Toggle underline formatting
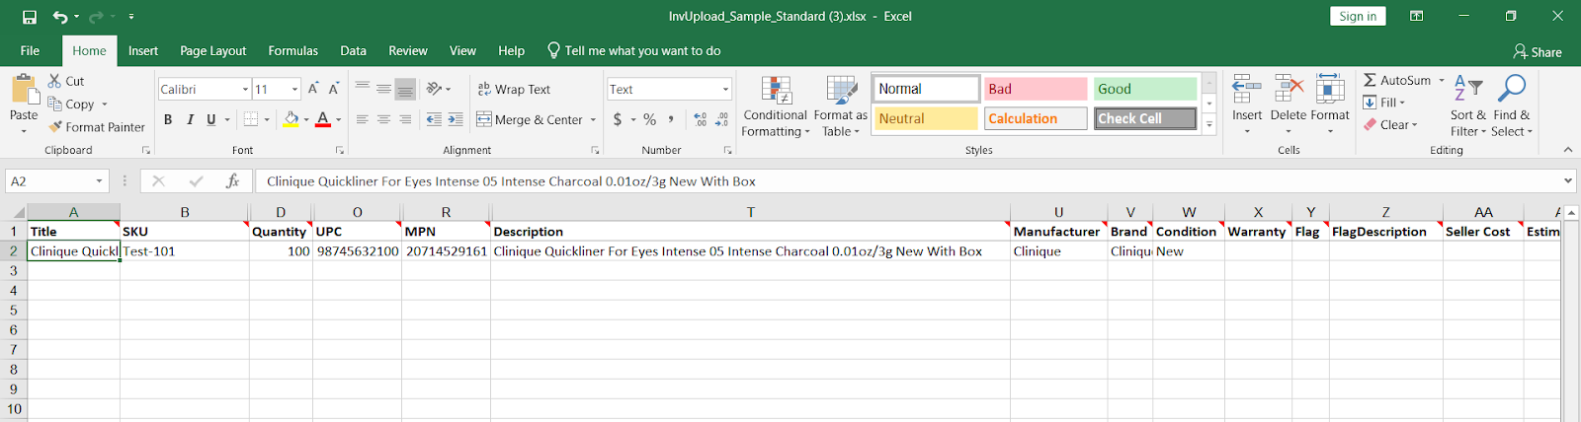Viewport: 1581px width, 422px height. click(211, 119)
